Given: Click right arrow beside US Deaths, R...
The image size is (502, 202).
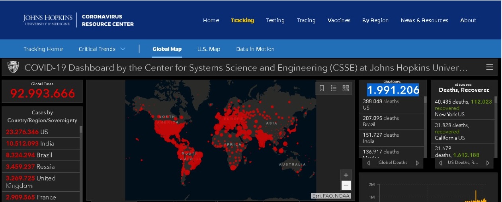Looking at the screenshot, I should pyautogui.click(x=488, y=163).
